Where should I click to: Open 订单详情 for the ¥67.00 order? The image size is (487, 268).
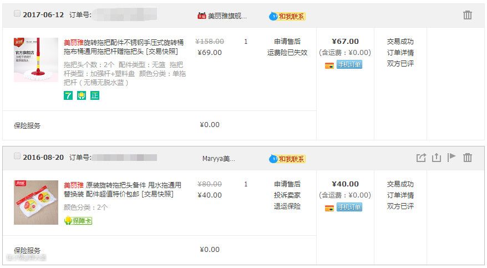point(400,53)
